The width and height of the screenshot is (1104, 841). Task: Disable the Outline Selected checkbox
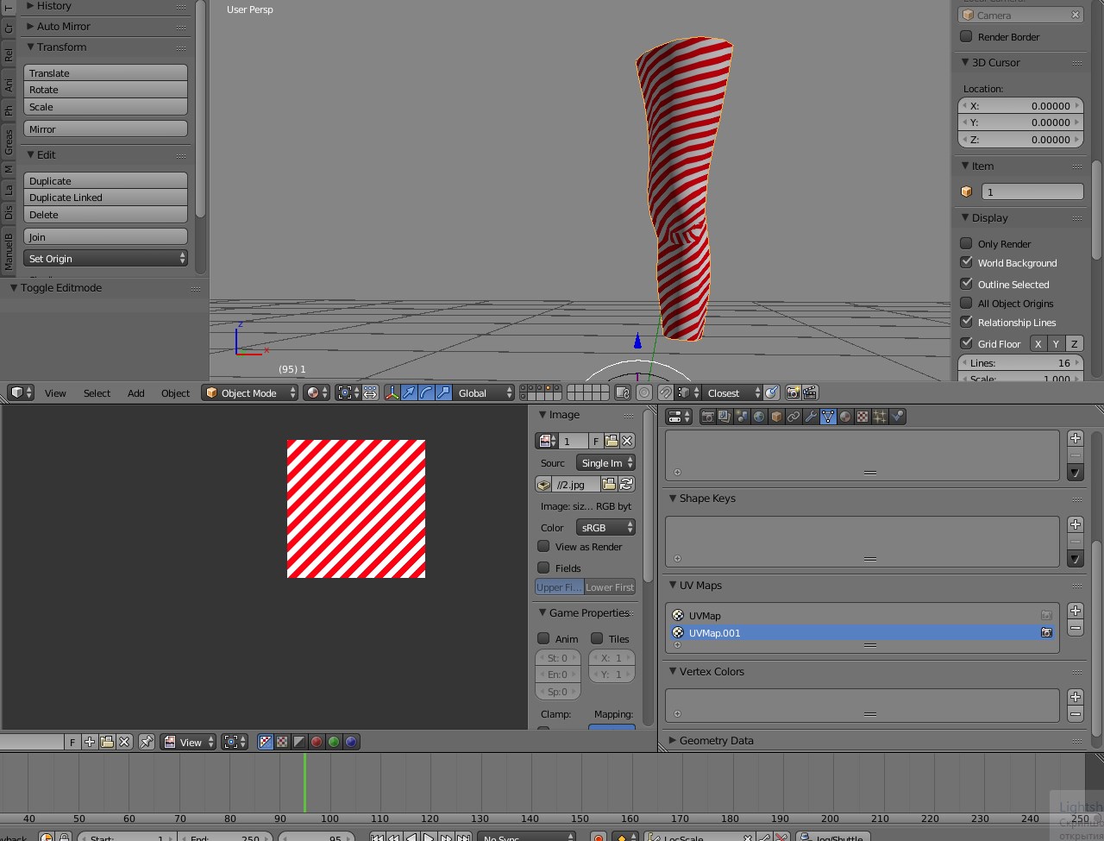tap(966, 284)
